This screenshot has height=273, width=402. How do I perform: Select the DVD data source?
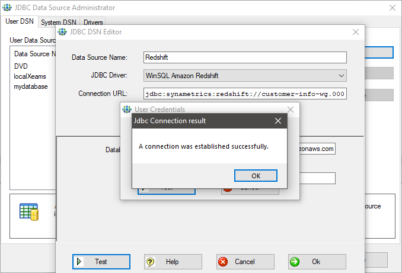pyautogui.click(x=21, y=66)
